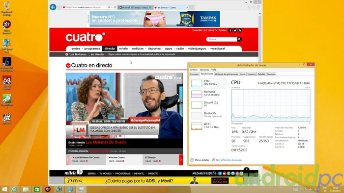Advance schedule with the red right arrow
This screenshot has height=193, width=344.
pyautogui.click(x=181, y=160)
